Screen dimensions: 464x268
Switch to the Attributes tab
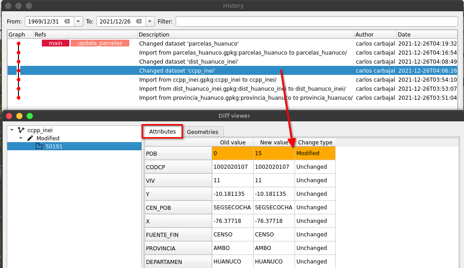click(x=162, y=132)
